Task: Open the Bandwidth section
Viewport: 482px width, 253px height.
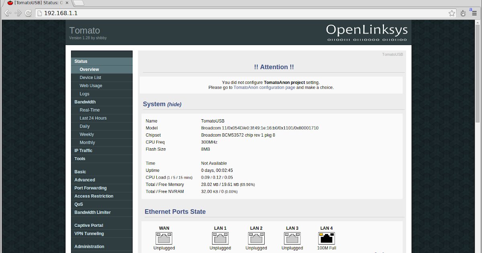Action: click(x=102, y=102)
